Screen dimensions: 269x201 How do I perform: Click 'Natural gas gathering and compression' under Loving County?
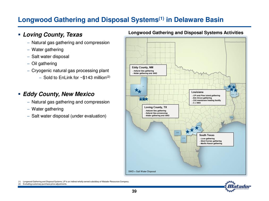tap(70, 42)
